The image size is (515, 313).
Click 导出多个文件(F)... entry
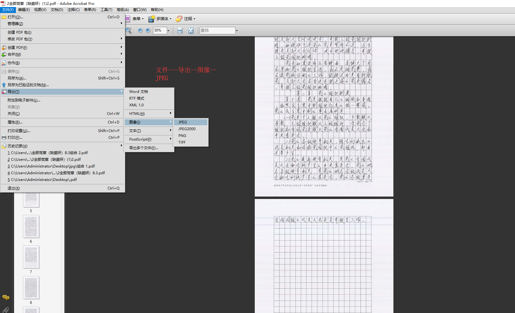point(149,148)
